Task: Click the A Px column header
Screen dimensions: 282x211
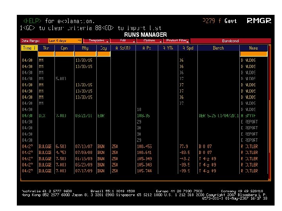Action: 147,48
